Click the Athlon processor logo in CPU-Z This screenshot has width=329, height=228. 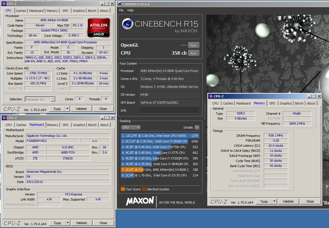(x=99, y=28)
